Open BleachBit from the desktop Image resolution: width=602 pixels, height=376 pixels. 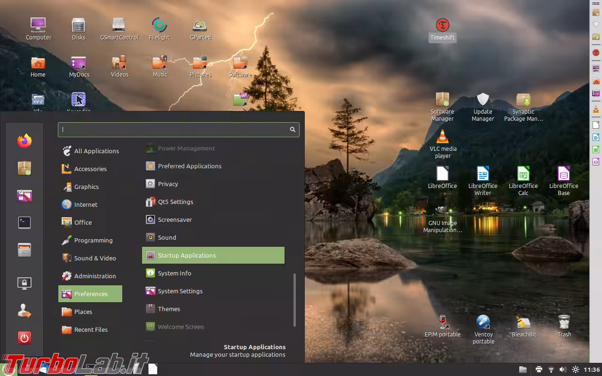coord(523,322)
